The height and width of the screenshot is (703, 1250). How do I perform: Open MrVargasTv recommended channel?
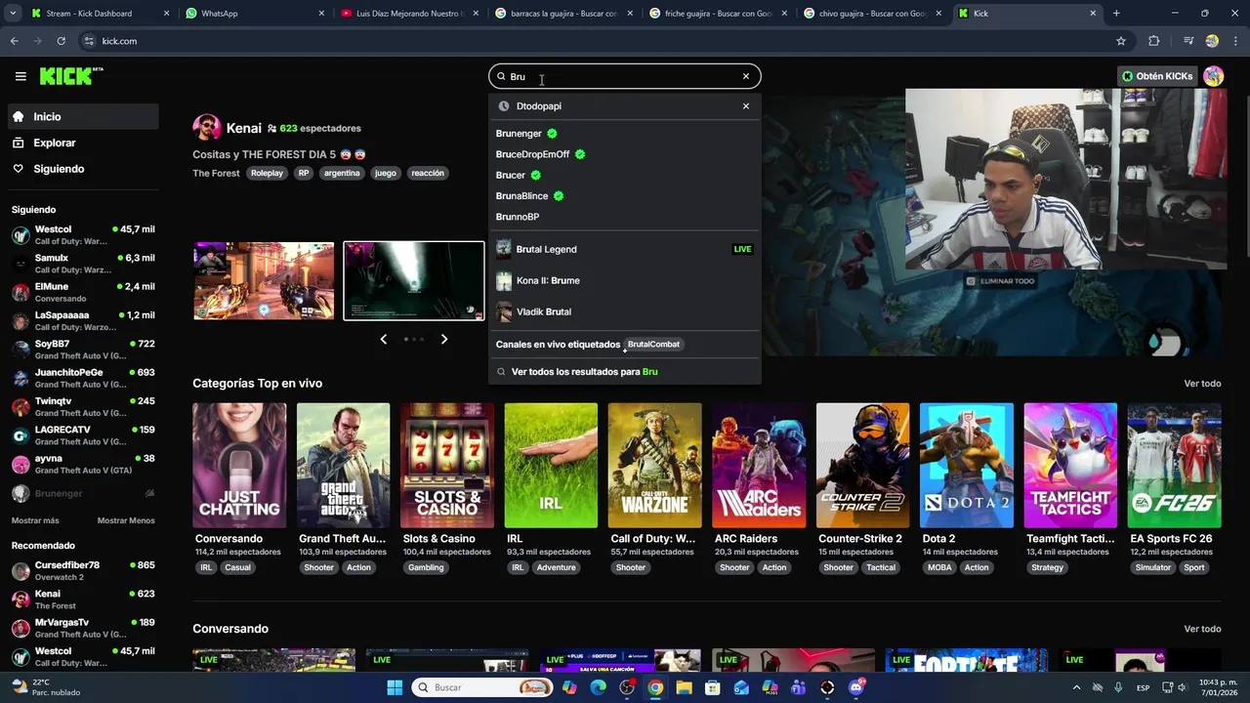83,628
